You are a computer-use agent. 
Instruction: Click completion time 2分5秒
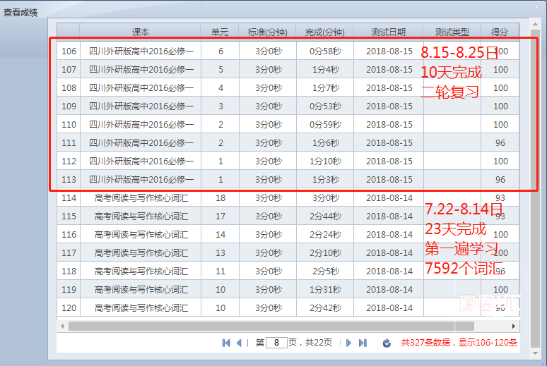(325, 272)
